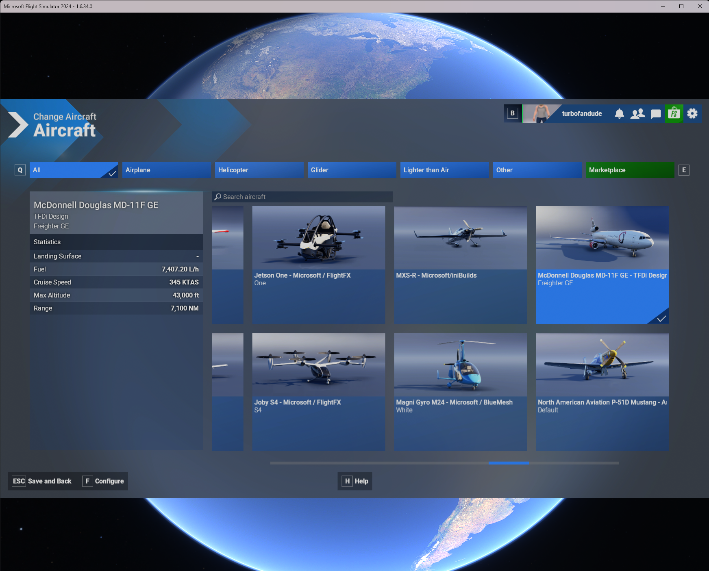
Task: Click the Max Altitude 43,000 ft row
Action: pyautogui.click(x=116, y=295)
